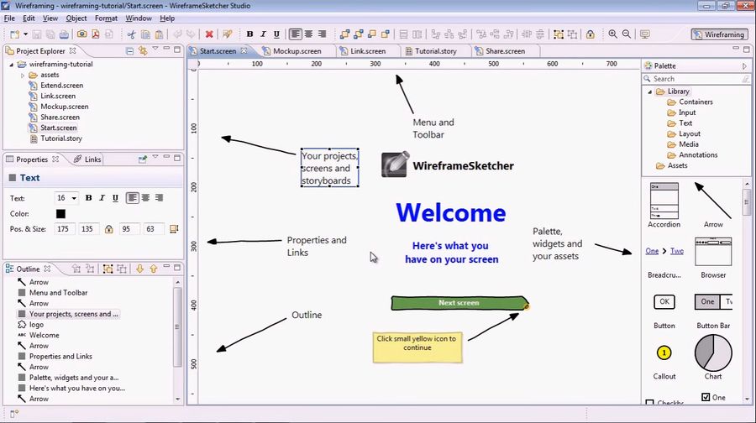Screen dimensions: 756x423
Task: Open Project Explorer view menu triangle
Action: pyautogui.click(x=155, y=49)
